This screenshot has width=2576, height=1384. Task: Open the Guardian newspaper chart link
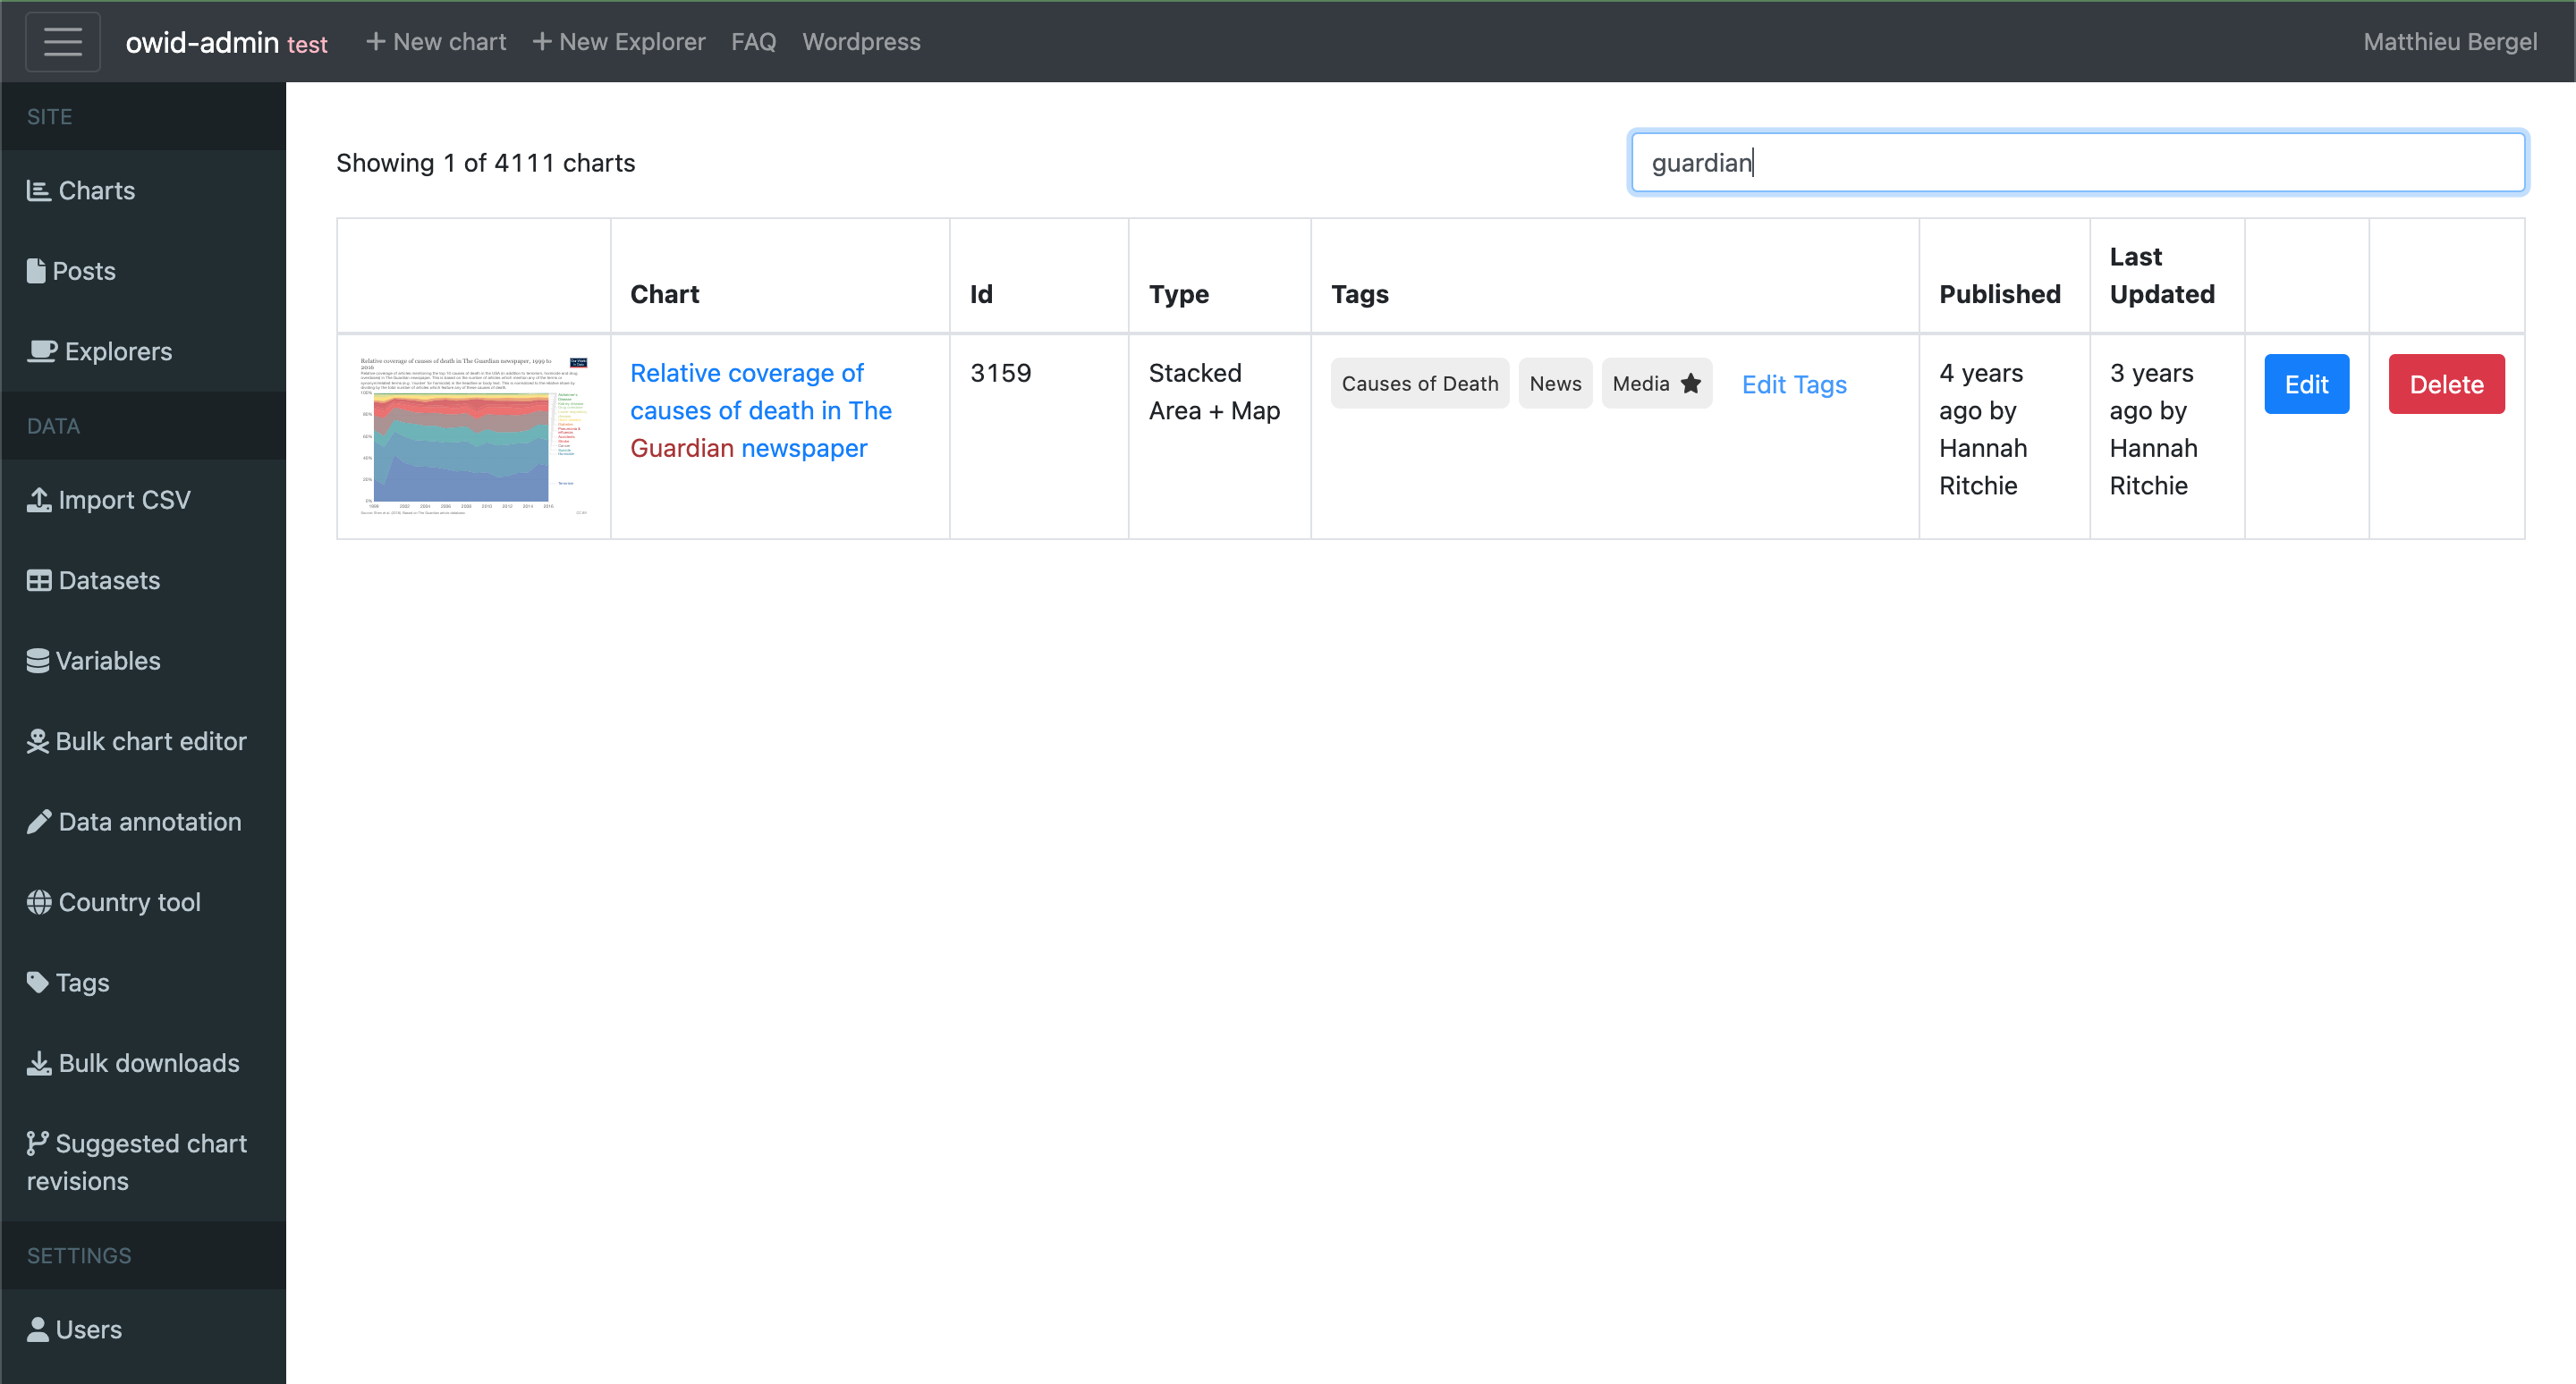(x=760, y=409)
